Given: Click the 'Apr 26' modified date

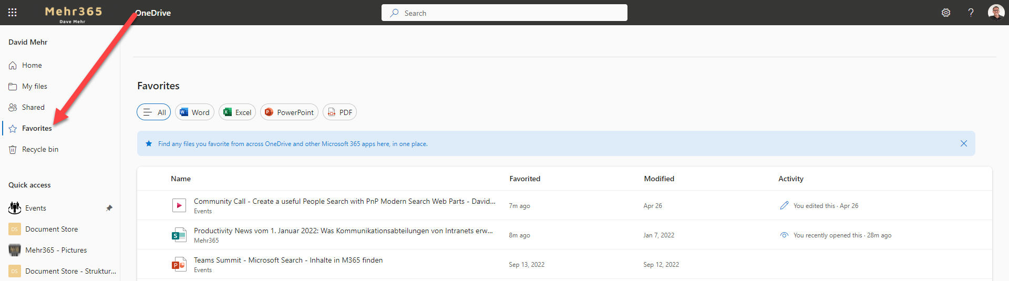Looking at the screenshot, I should tap(653, 206).
